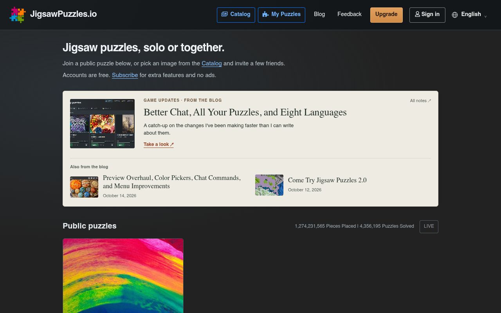Open the Feedback page

(x=350, y=14)
